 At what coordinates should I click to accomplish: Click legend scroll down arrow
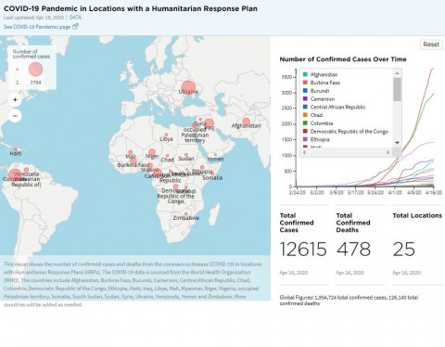pyautogui.click(x=398, y=143)
